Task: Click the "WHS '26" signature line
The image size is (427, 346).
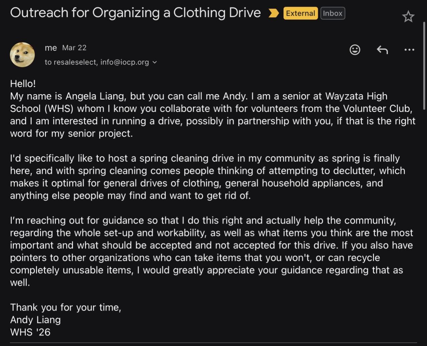Action: 30,332
